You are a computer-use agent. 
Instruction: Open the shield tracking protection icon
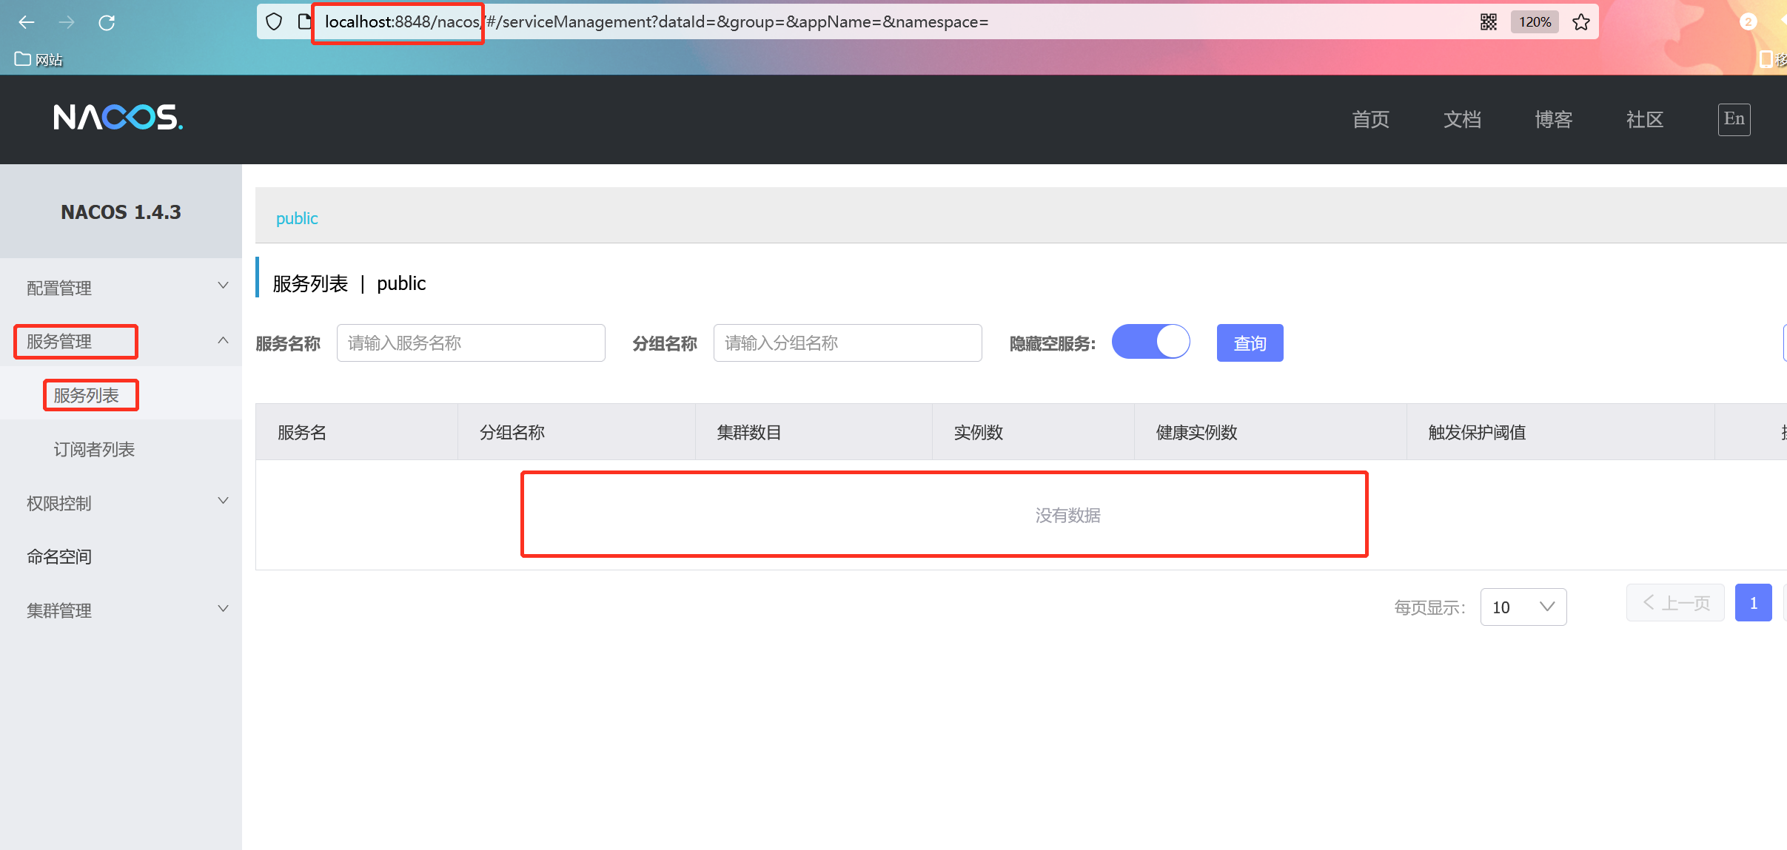[274, 22]
